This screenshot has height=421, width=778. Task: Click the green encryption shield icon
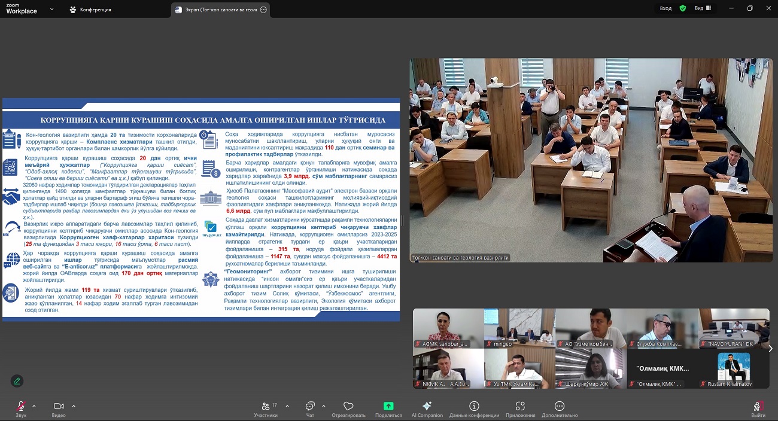pyautogui.click(x=683, y=8)
